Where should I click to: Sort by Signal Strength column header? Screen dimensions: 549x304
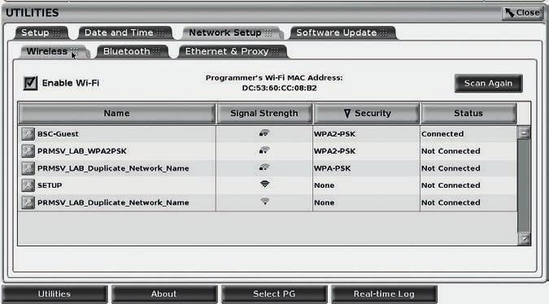point(264,113)
